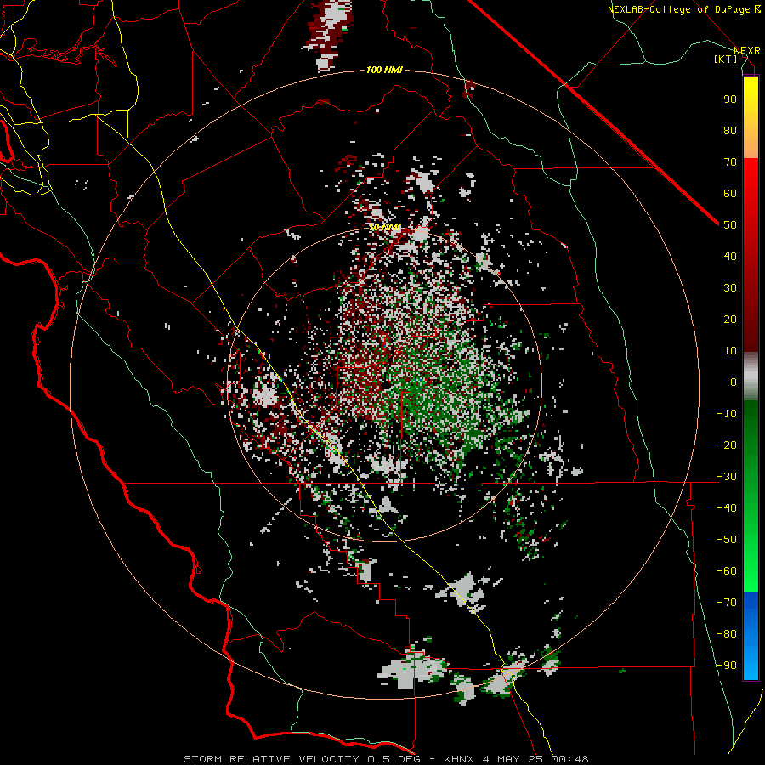Image resolution: width=765 pixels, height=765 pixels.
Task: Click the -40 value on velocity scale
Action: tap(727, 508)
